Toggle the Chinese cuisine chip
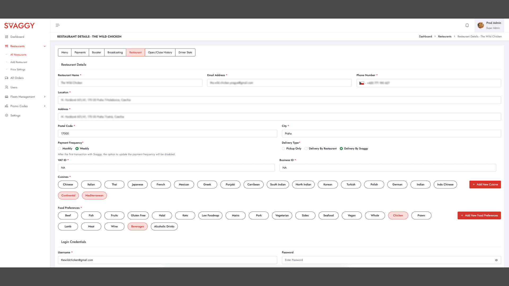Image resolution: width=509 pixels, height=286 pixels. point(68,185)
